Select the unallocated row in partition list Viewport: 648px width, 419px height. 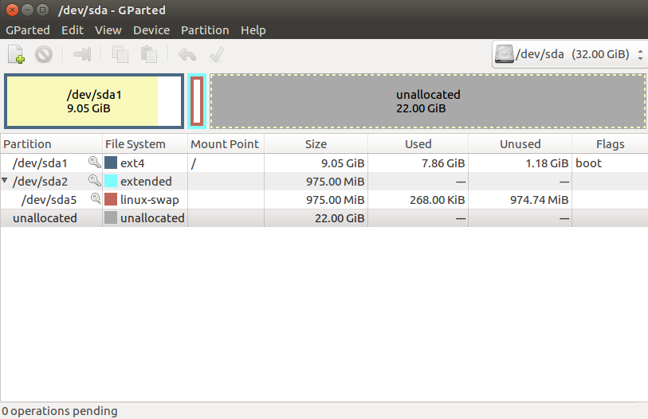(x=324, y=217)
